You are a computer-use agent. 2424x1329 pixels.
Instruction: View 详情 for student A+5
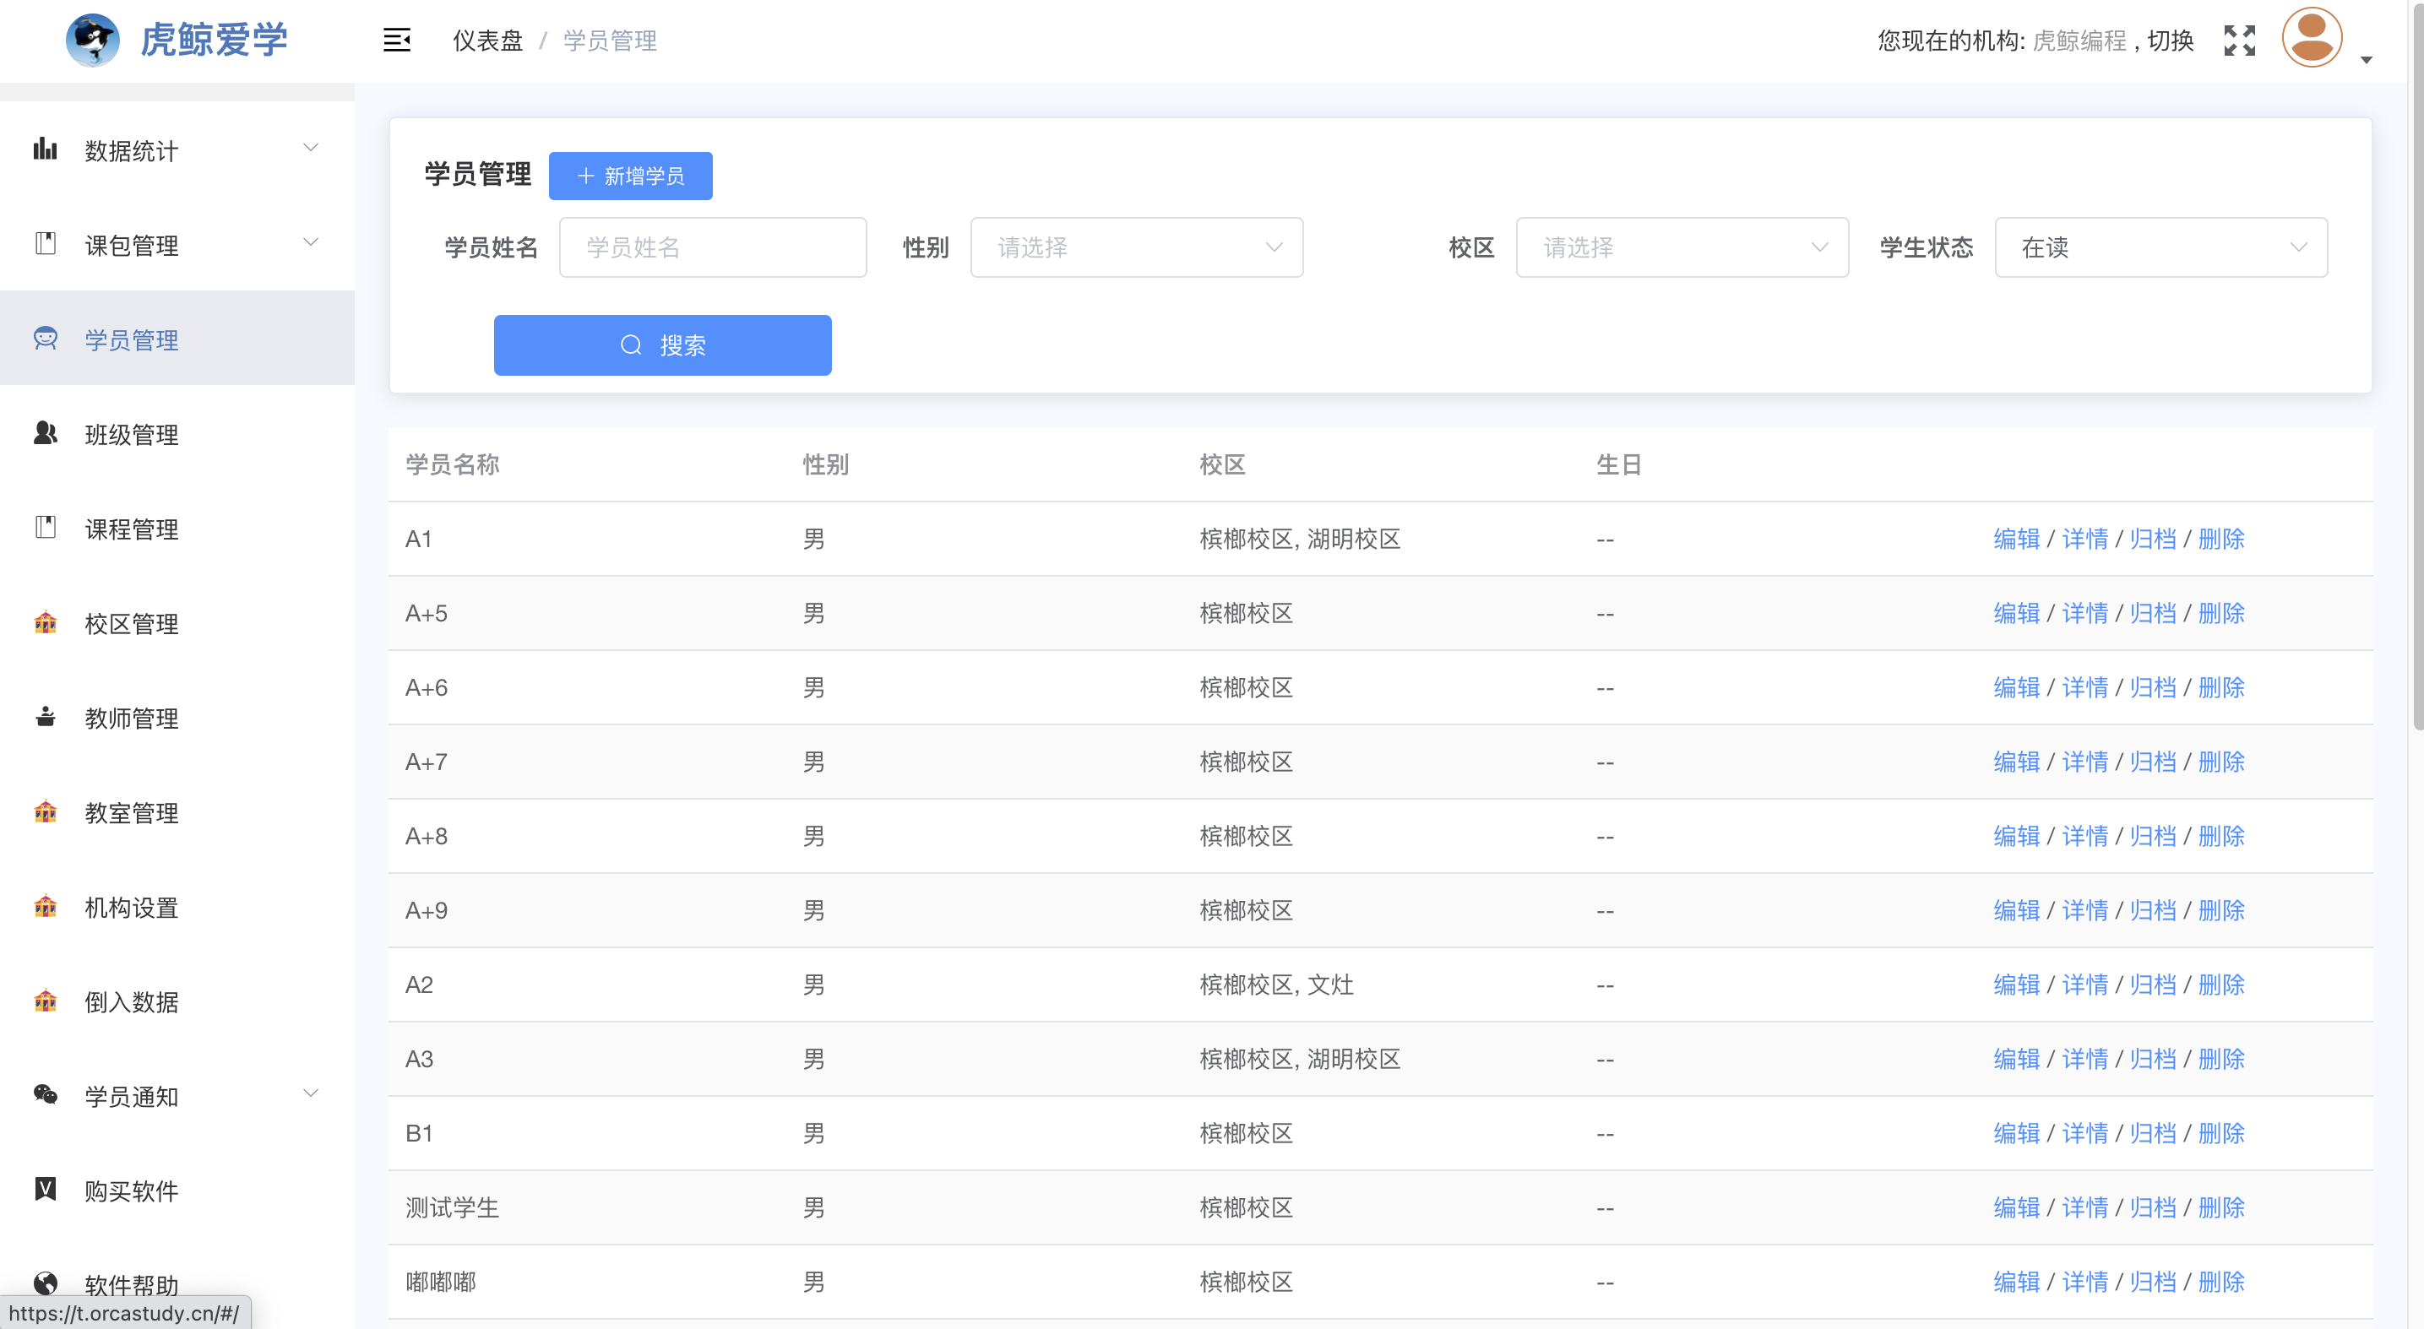click(2085, 613)
